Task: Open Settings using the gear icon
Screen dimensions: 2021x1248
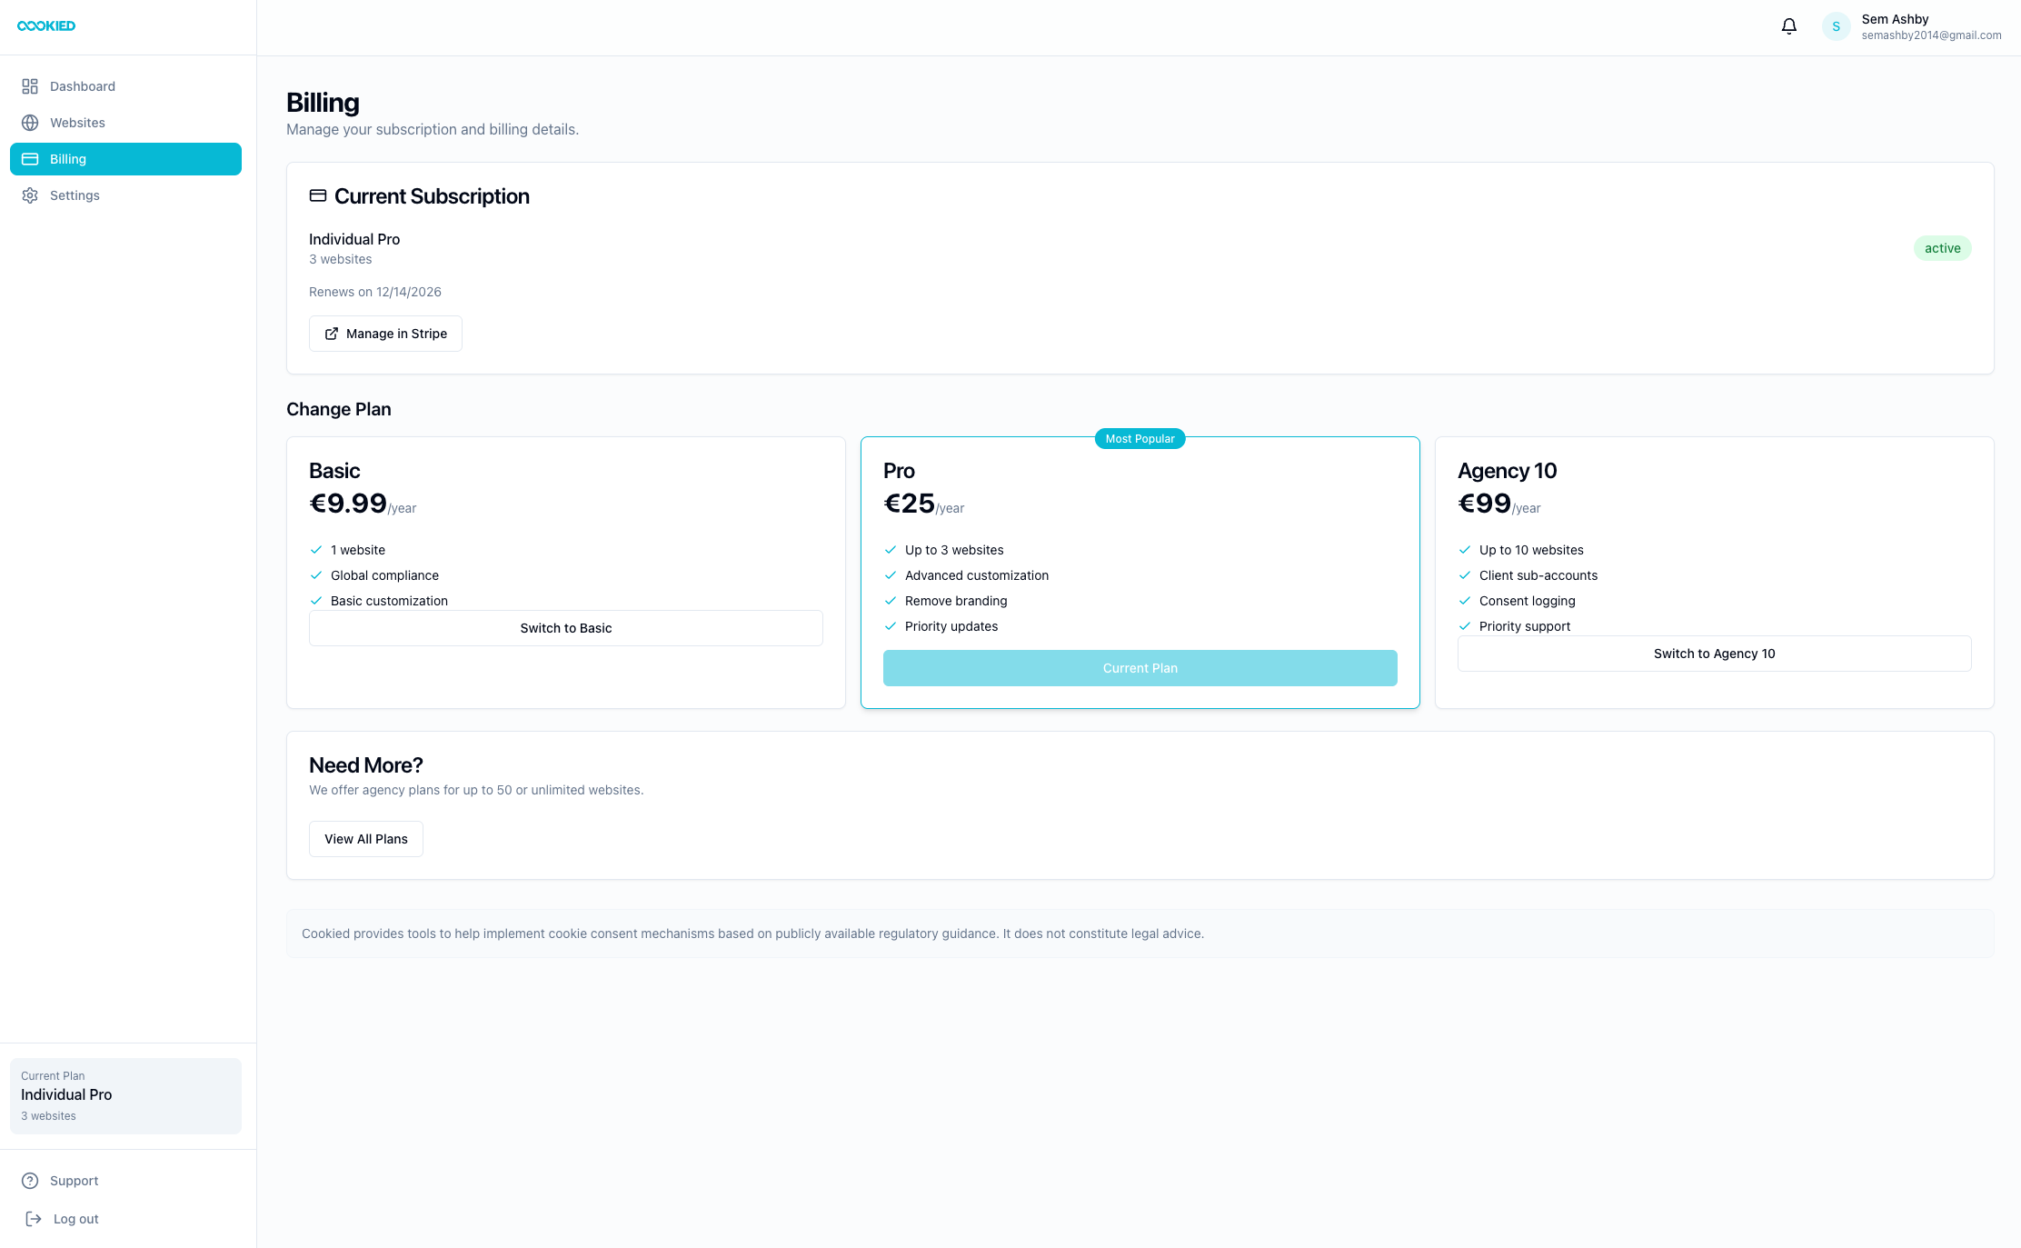Action: click(30, 195)
